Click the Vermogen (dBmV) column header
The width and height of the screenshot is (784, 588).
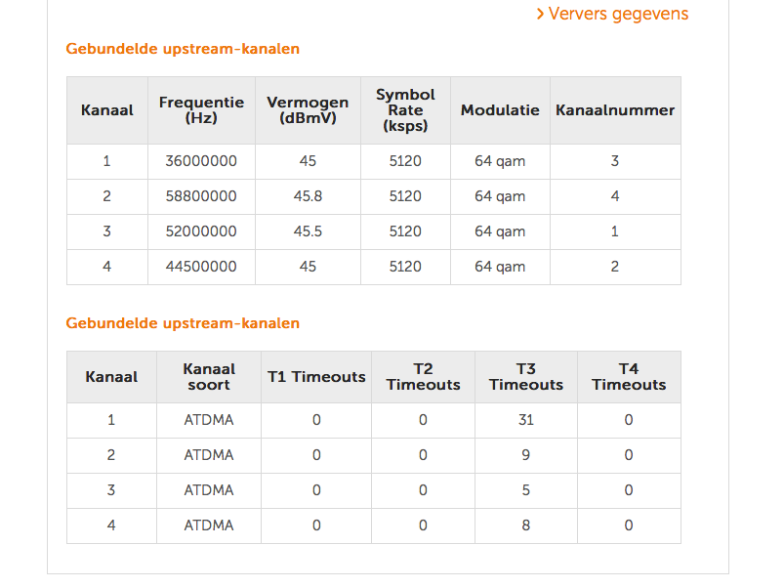click(308, 110)
